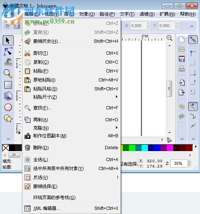Click the Print icon
The image size is (200, 214).
(182, 68)
